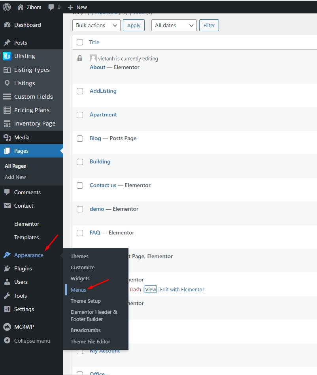Screen dimensions: 317x375
Task: Click the WordPress logo icon
Action: 7,7
